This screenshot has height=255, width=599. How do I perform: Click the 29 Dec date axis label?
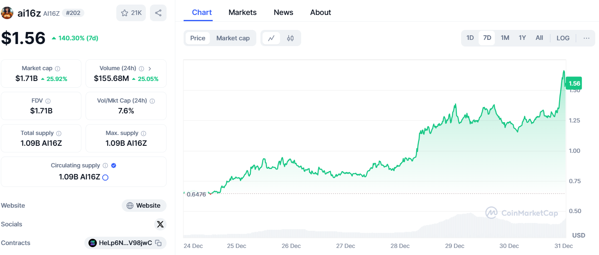click(455, 246)
